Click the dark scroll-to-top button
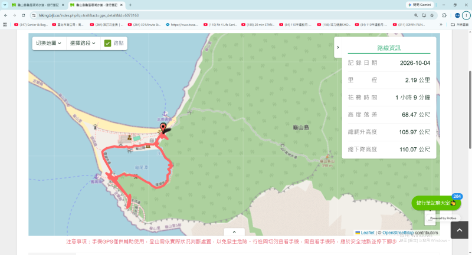Image resolution: width=472 pixels, height=255 pixels. pyautogui.click(x=460, y=230)
